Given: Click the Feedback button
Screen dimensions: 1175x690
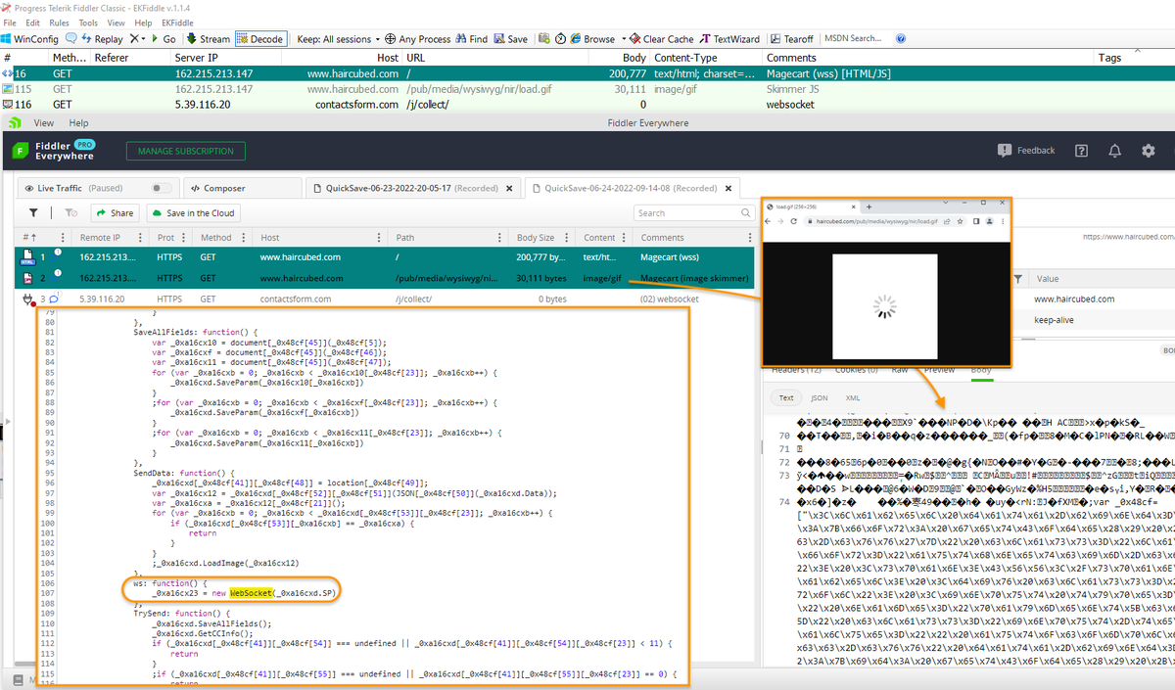Looking at the screenshot, I should pyautogui.click(x=1026, y=151).
